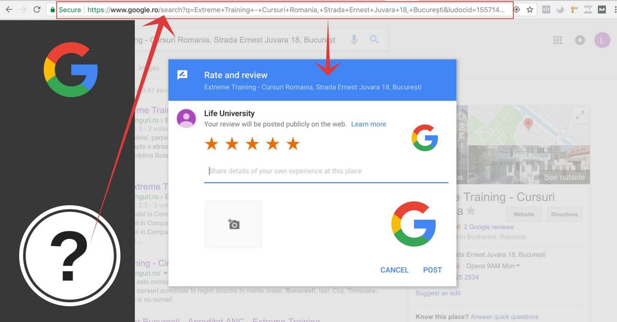Viewport: 617px width, 322px height.
Task: Toggle the save star beside the business name
Action: point(471,210)
